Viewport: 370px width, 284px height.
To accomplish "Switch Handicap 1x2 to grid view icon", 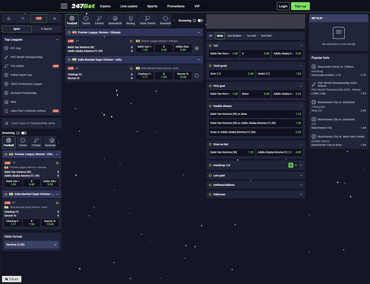I will tap(291, 165).
